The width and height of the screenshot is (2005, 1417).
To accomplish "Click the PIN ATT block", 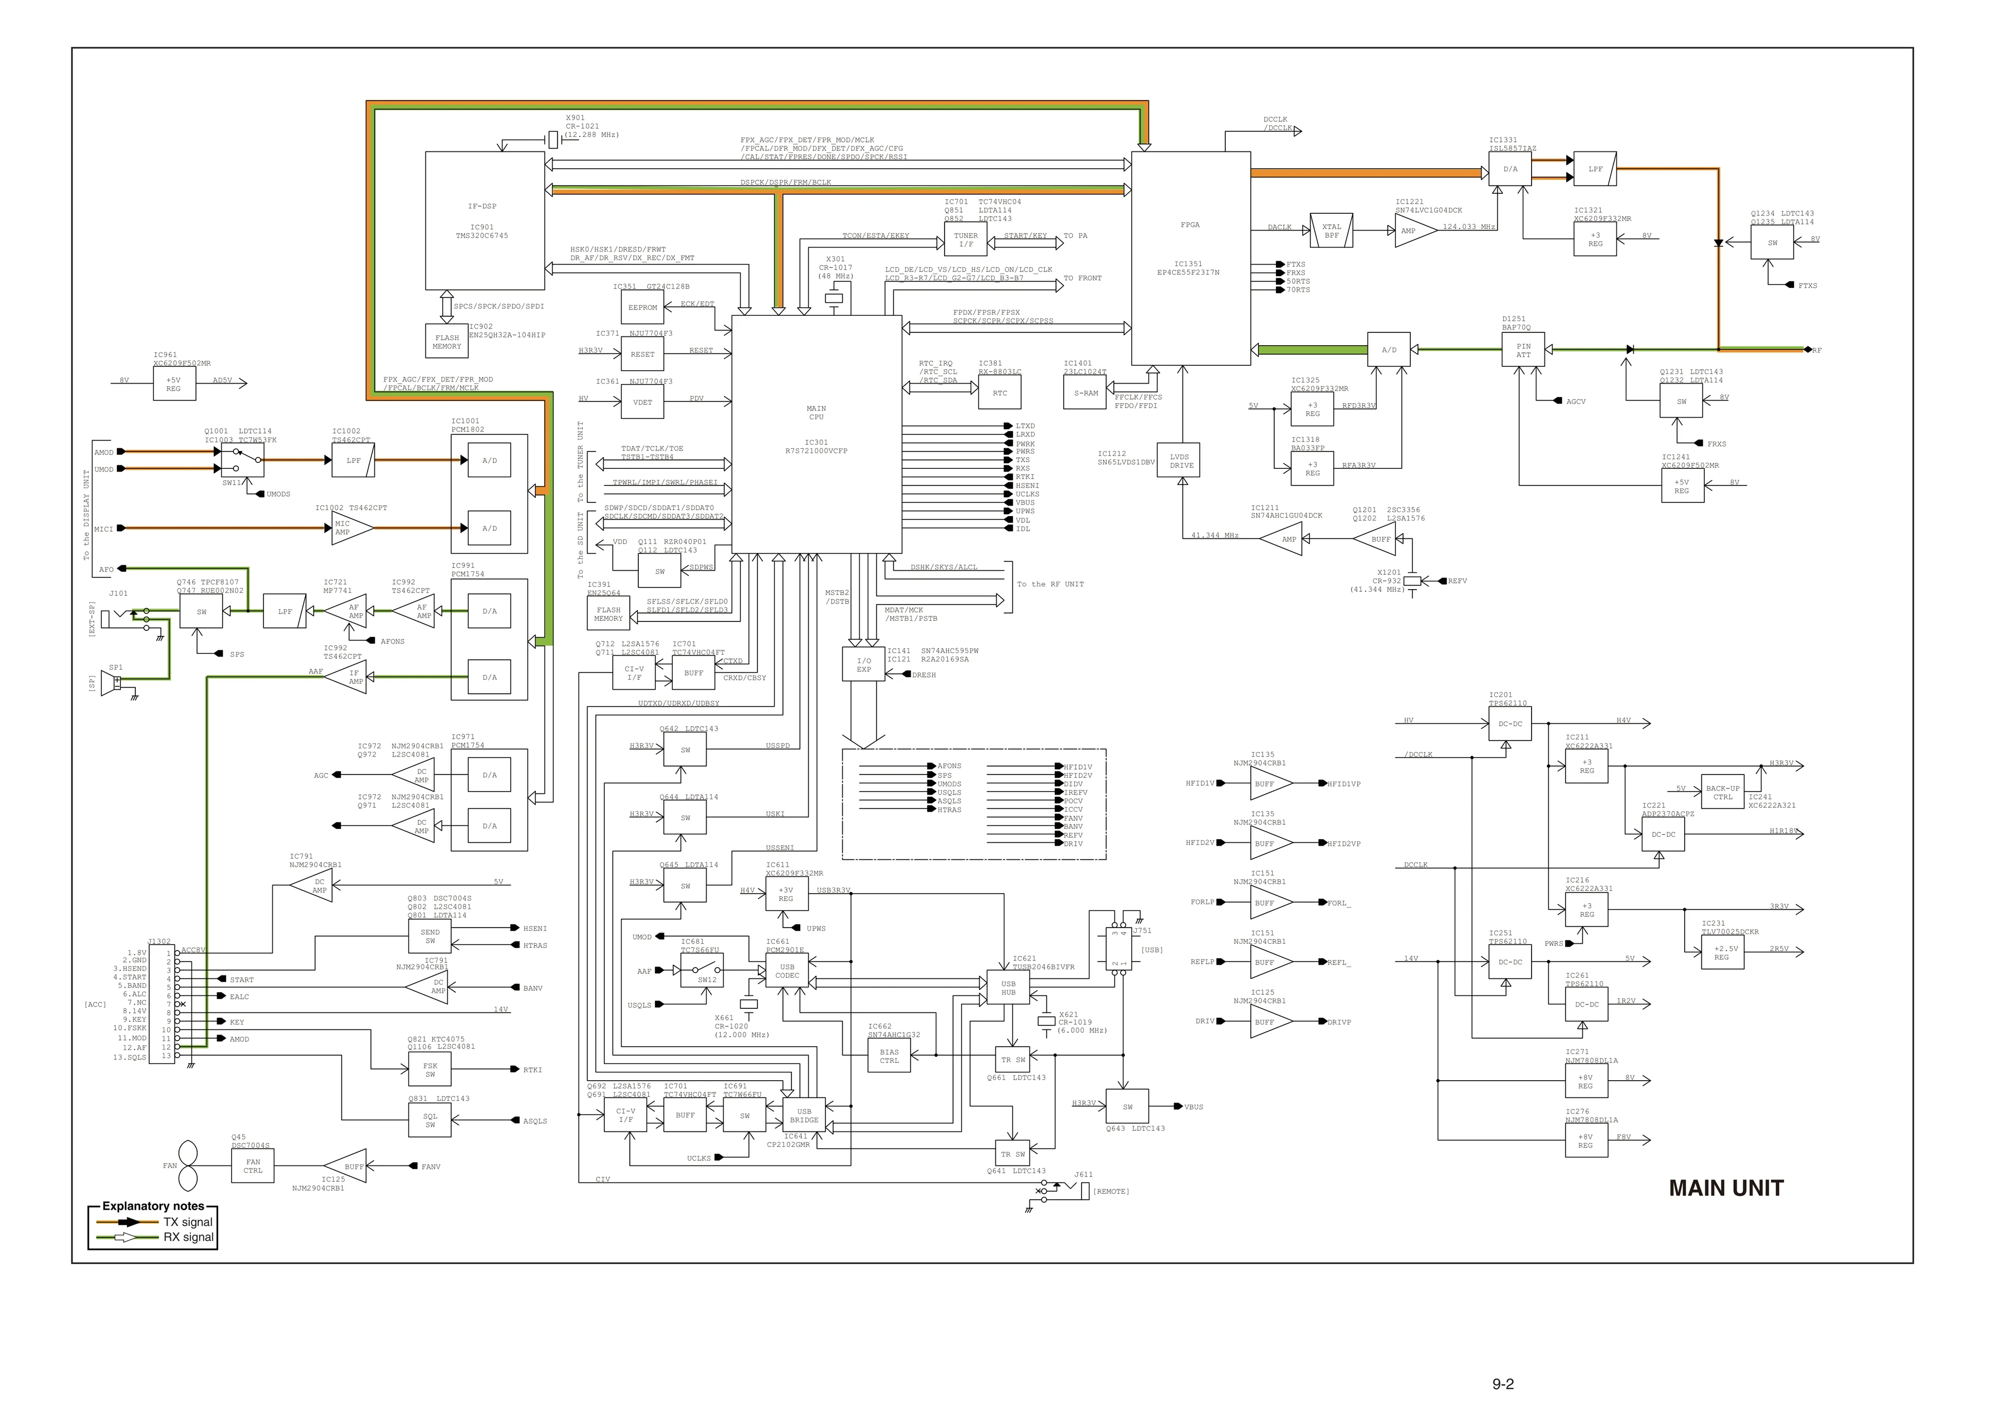I will (x=1523, y=350).
